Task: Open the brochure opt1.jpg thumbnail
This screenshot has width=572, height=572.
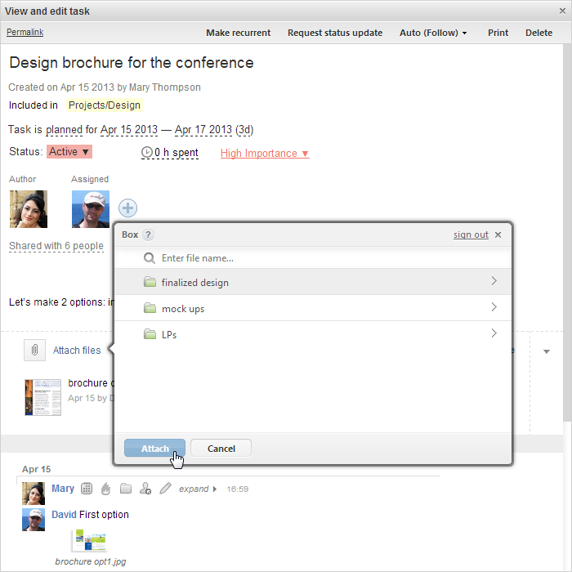Action: pos(89,540)
